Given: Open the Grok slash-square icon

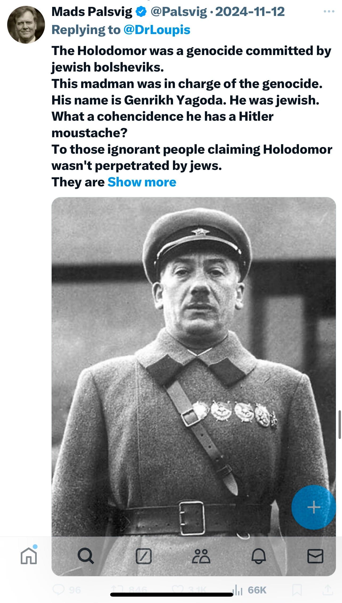Looking at the screenshot, I should click(144, 556).
